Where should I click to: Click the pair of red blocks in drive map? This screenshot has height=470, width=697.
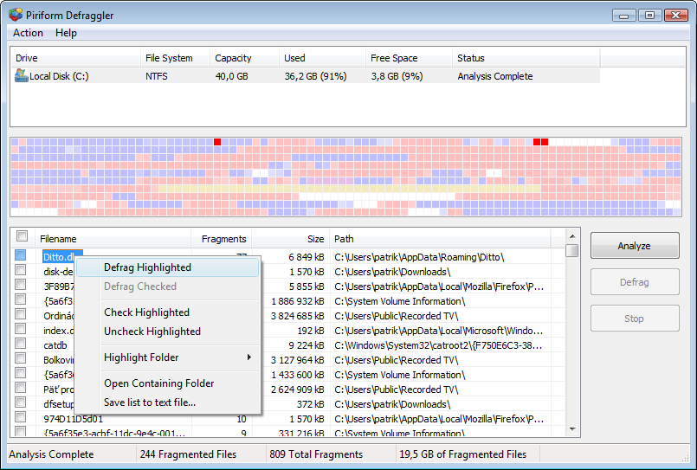(x=540, y=142)
